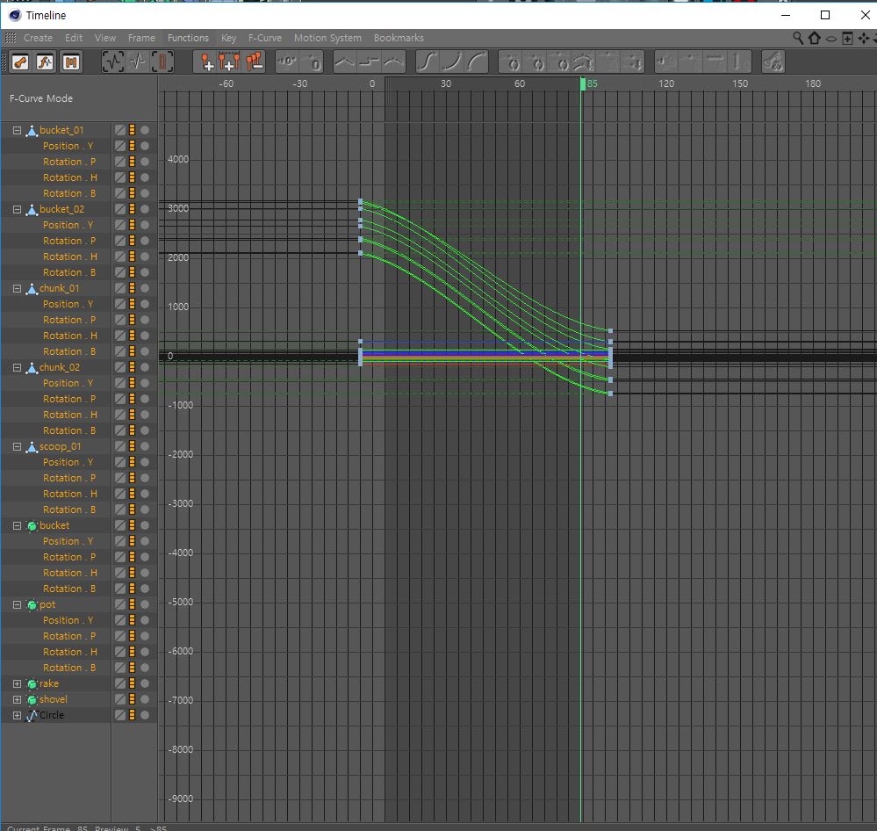Collapse the chunk_02 track group
The image size is (877, 831).
point(18,368)
